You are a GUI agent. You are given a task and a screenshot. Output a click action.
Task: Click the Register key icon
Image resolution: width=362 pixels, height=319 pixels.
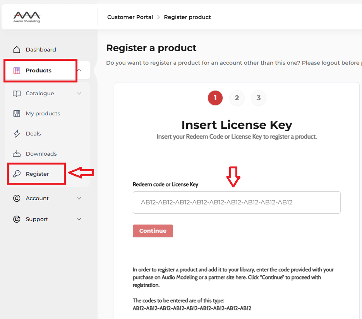coord(17,174)
